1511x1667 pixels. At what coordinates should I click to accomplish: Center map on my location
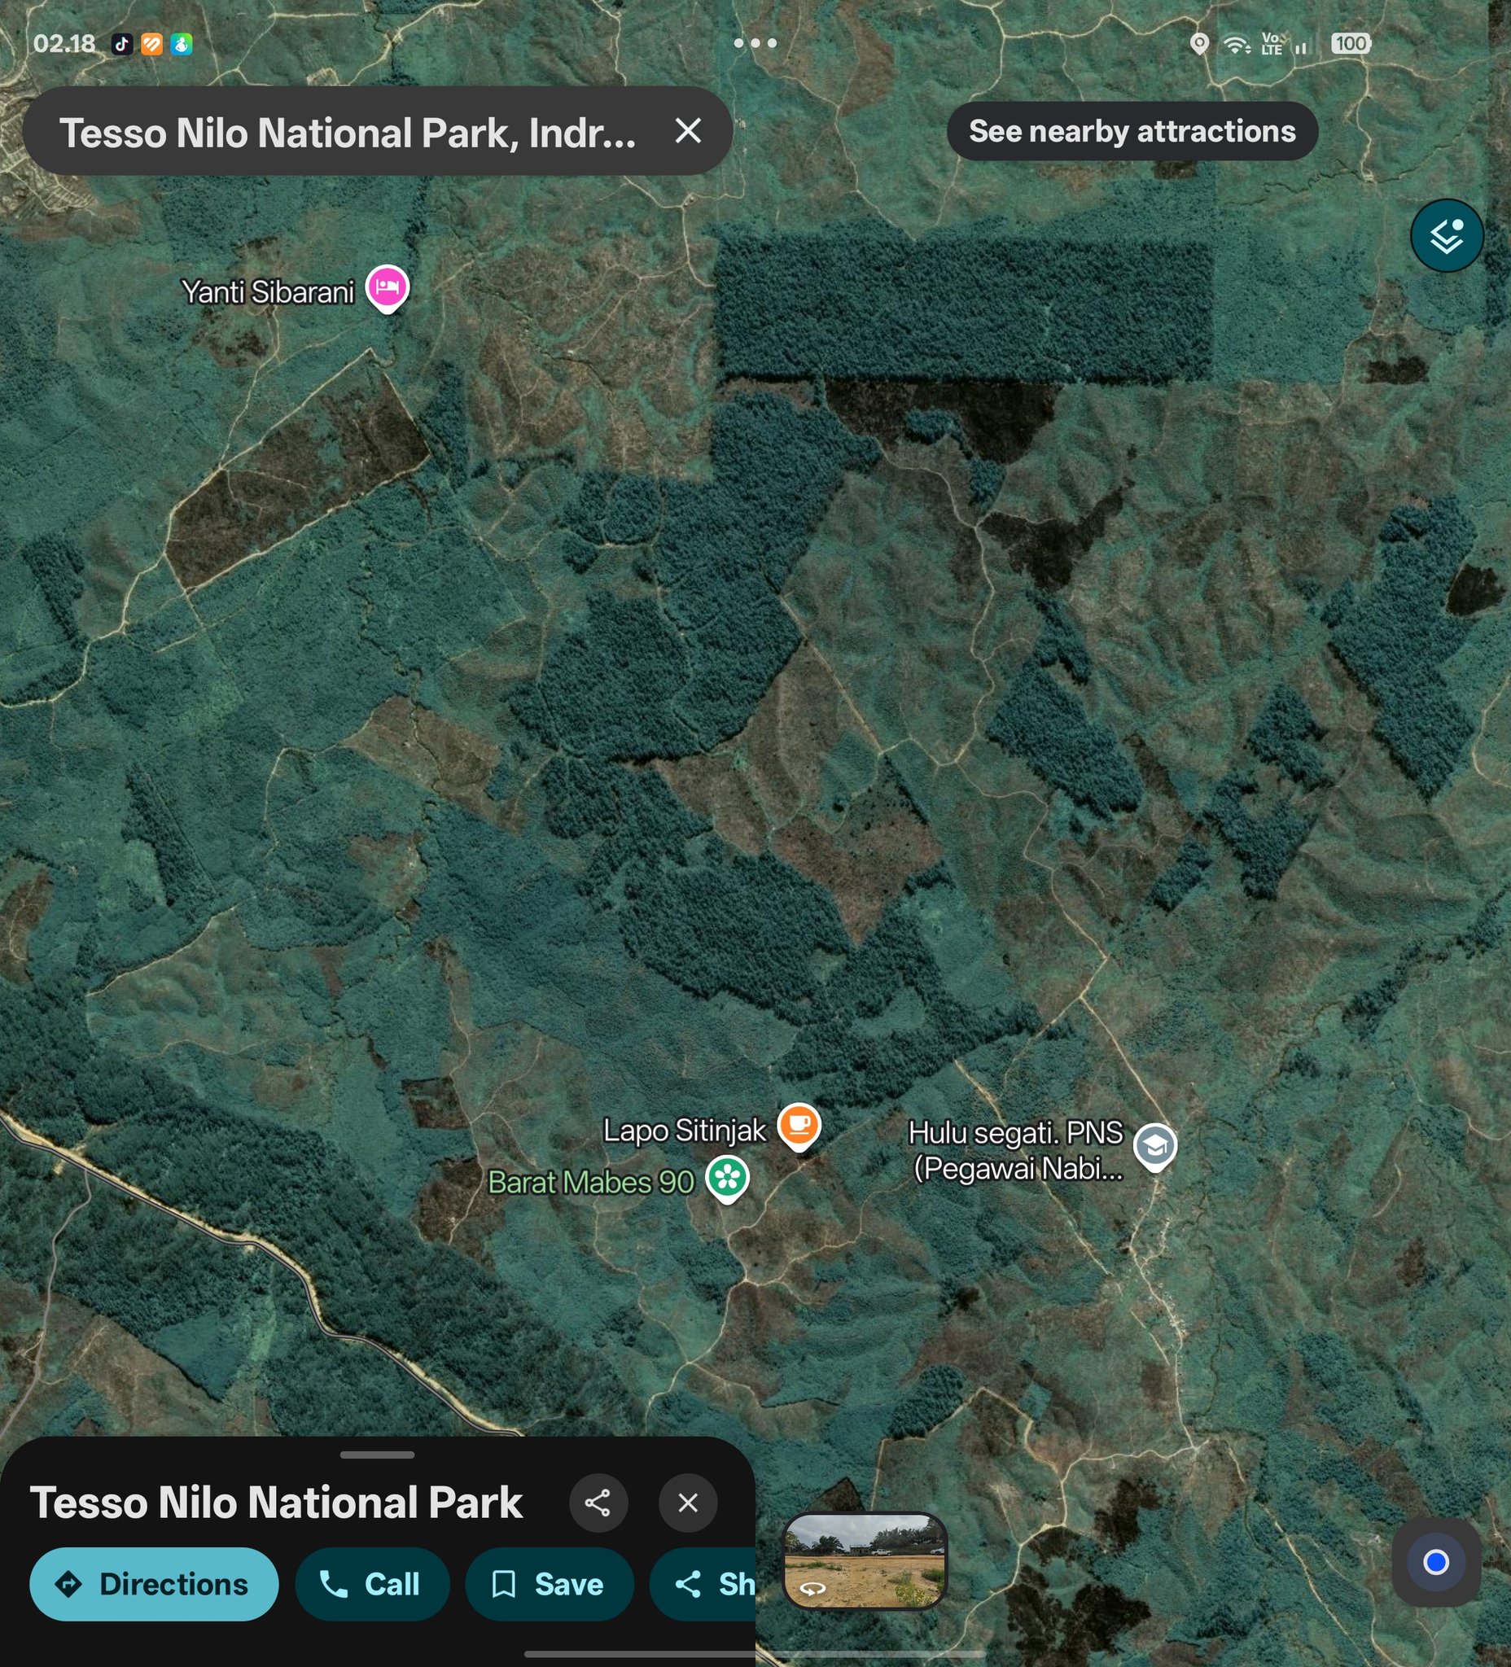point(1436,1562)
